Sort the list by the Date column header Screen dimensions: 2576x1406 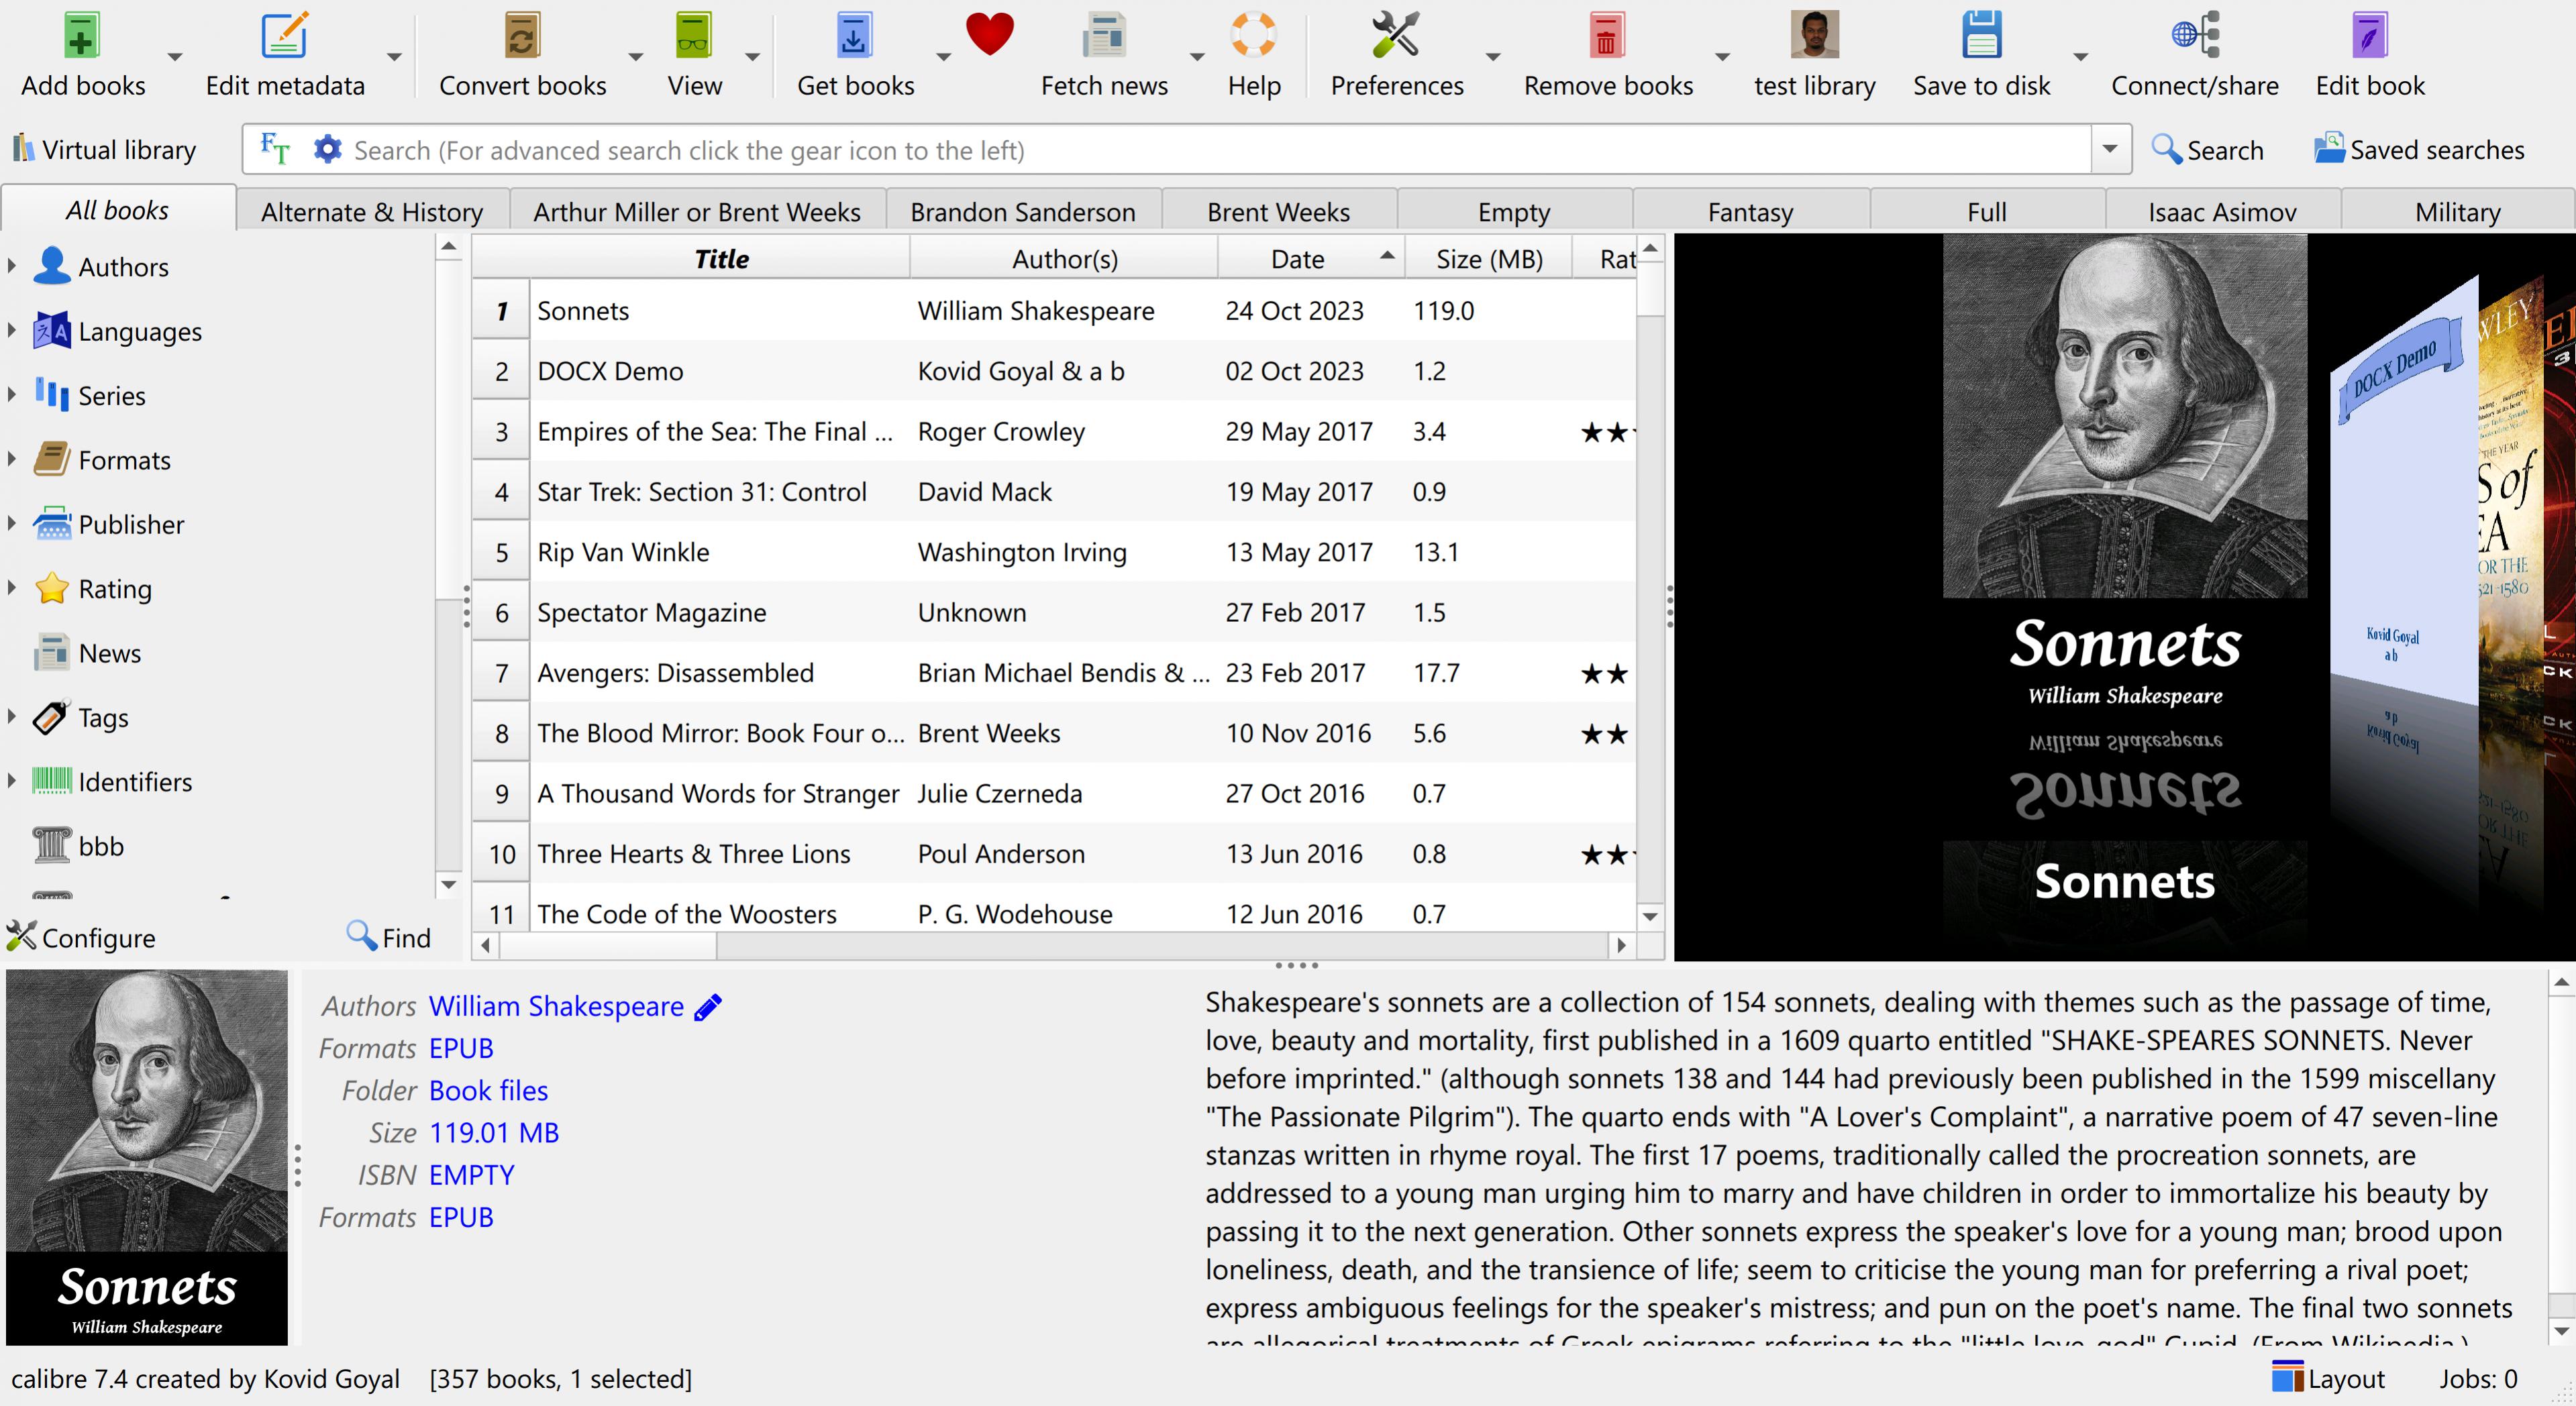coord(1297,259)
